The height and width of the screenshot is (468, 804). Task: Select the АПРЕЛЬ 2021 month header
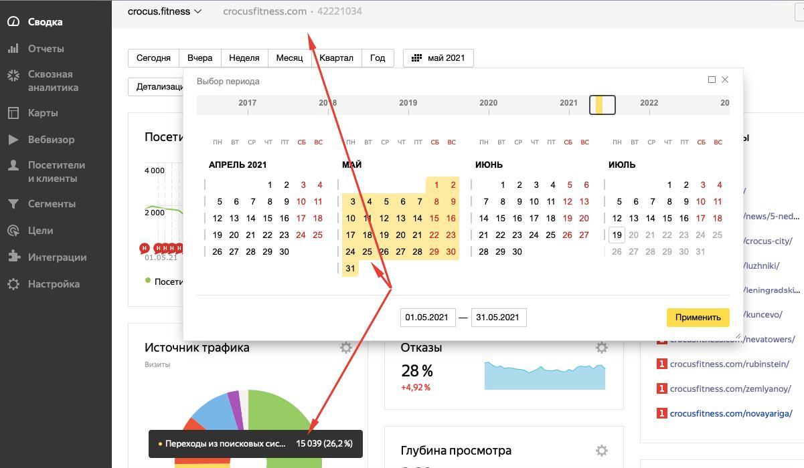point(237,164)
